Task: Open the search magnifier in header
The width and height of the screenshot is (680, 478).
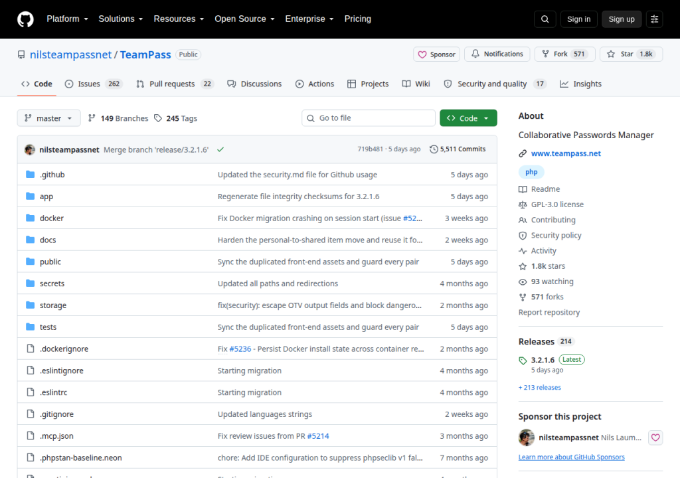Action: 545,19
